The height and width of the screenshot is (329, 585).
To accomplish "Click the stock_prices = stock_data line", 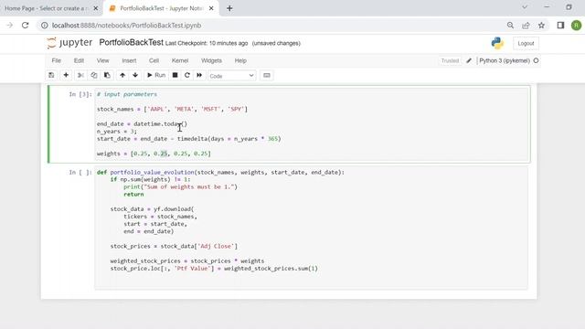I will coord(174,246).
